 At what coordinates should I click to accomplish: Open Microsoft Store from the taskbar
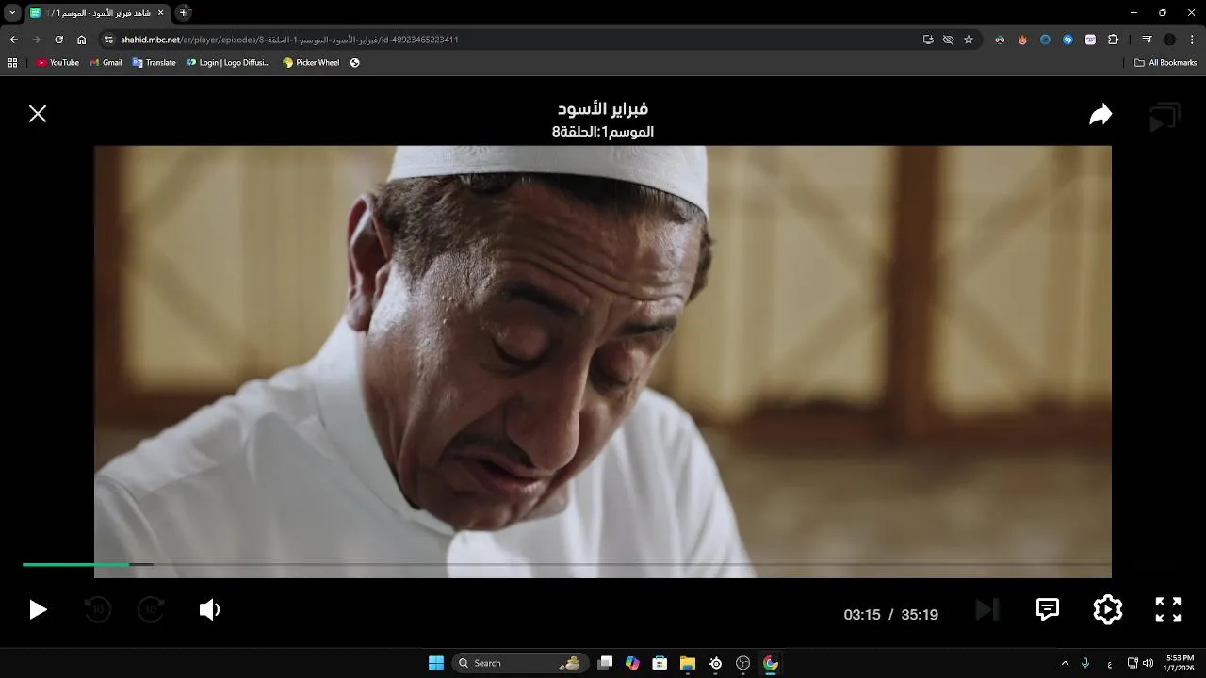click(x=660, y=663)
